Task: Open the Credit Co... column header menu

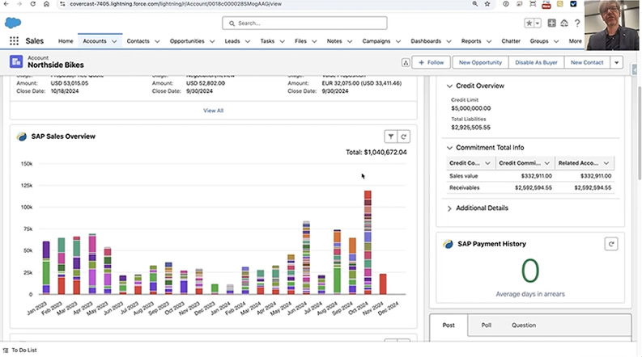Action: pyautogui.click(x=487, y=163)
